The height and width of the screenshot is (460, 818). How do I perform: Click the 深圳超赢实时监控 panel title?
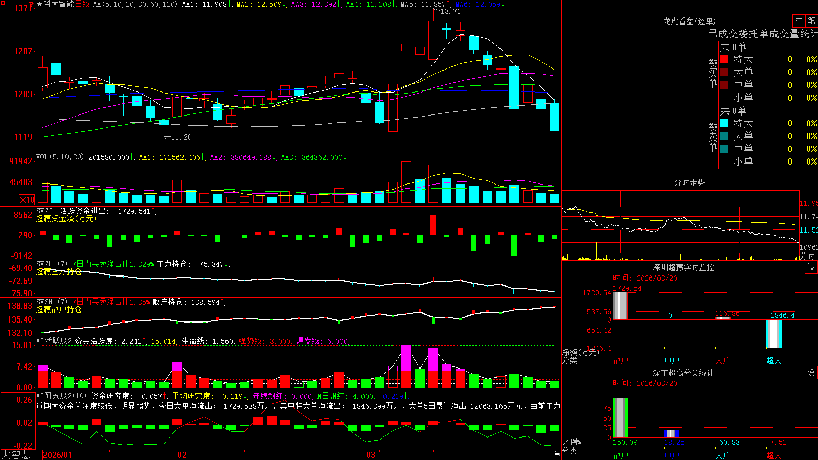[x=684, y=267]
